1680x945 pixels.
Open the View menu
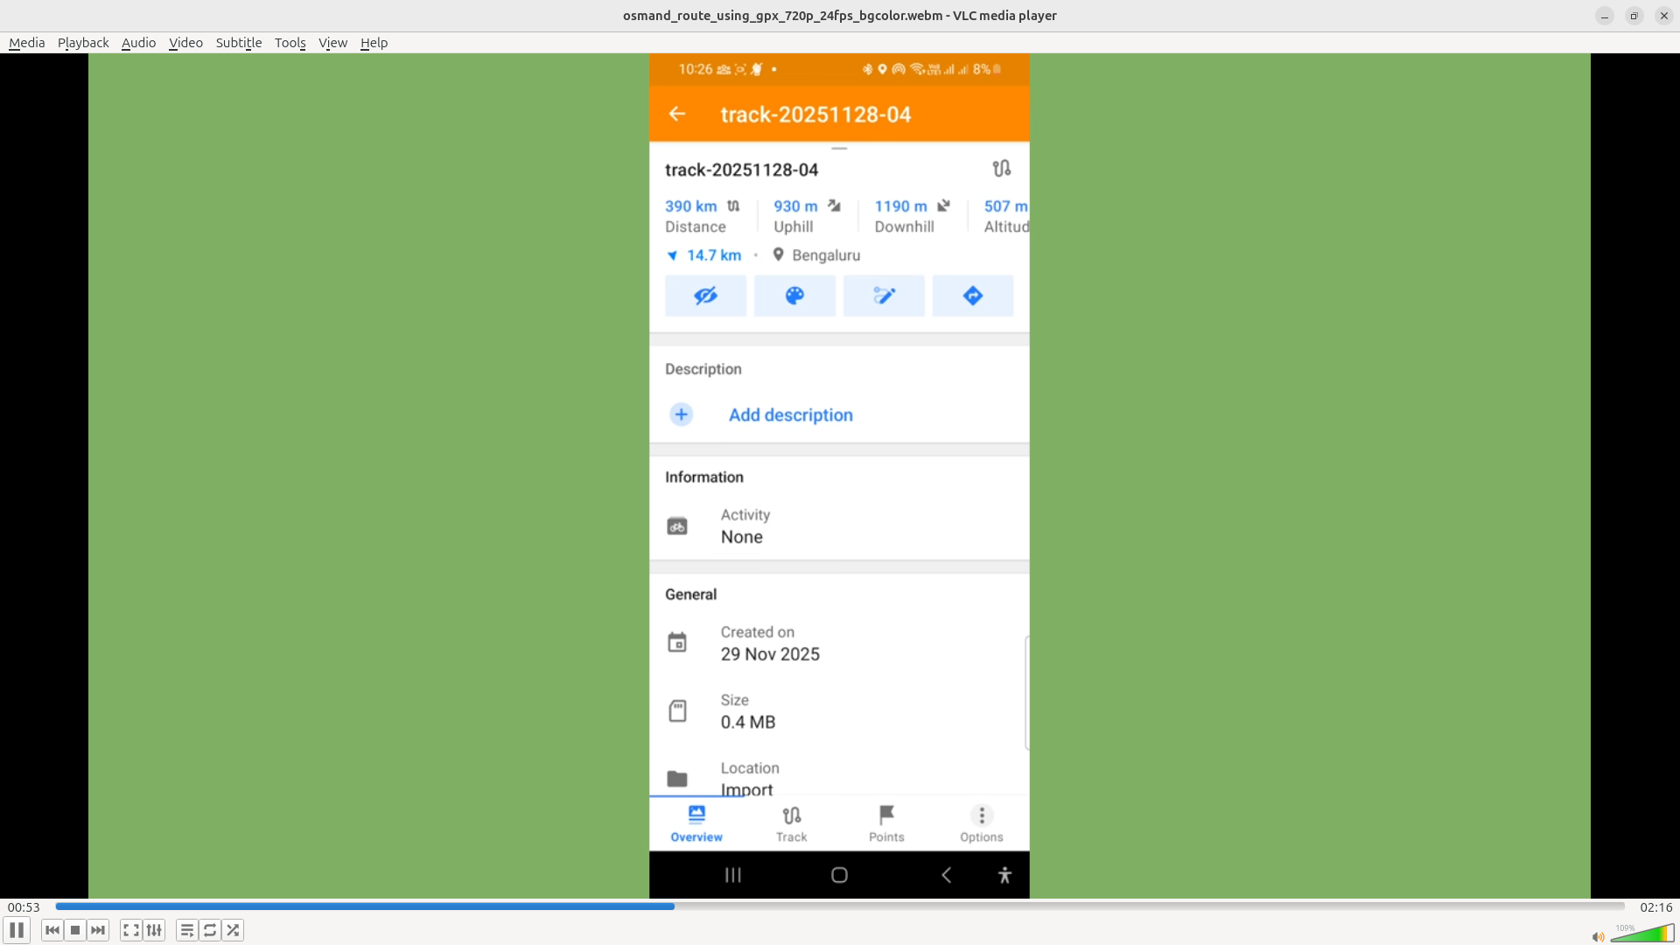pyautogui.click(x=332, y=42)
